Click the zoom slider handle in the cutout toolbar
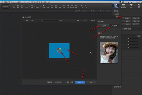This screenshot has width=142, height=95. (x=43, y=20)
